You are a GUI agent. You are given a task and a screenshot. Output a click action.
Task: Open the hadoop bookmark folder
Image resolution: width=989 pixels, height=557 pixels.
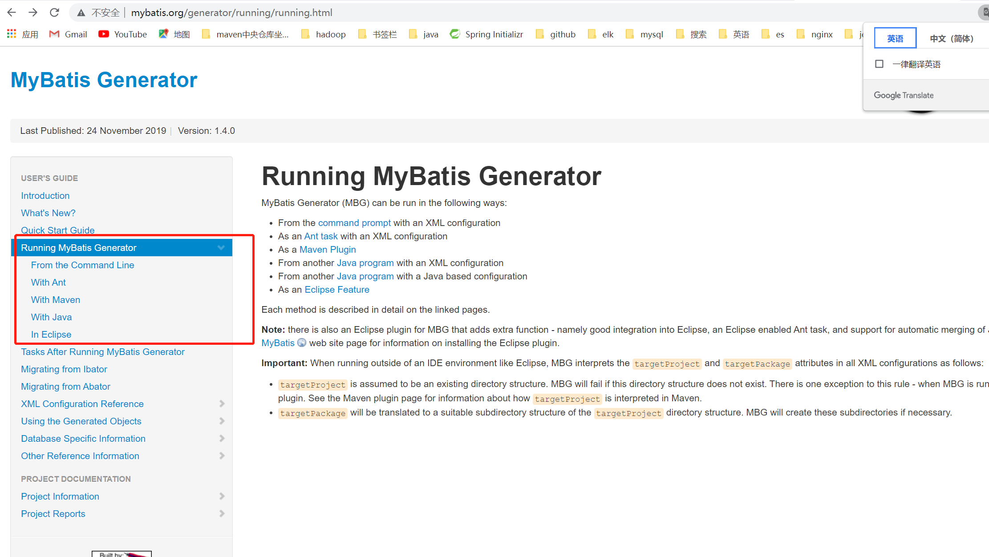324,34
